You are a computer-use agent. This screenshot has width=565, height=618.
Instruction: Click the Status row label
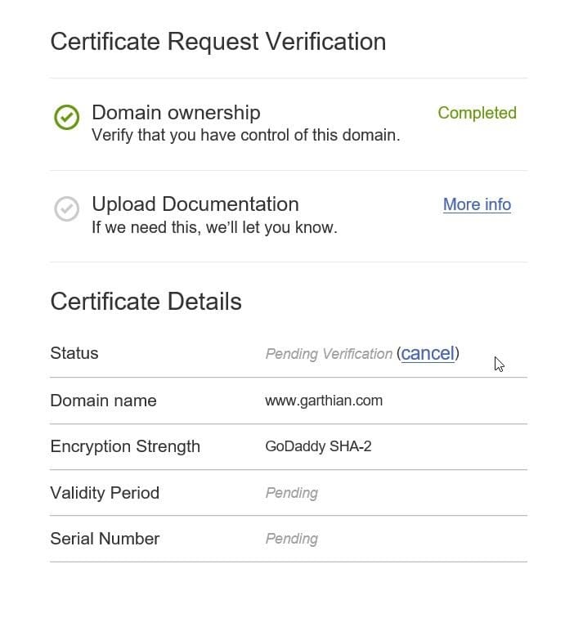tap(74, 353)
